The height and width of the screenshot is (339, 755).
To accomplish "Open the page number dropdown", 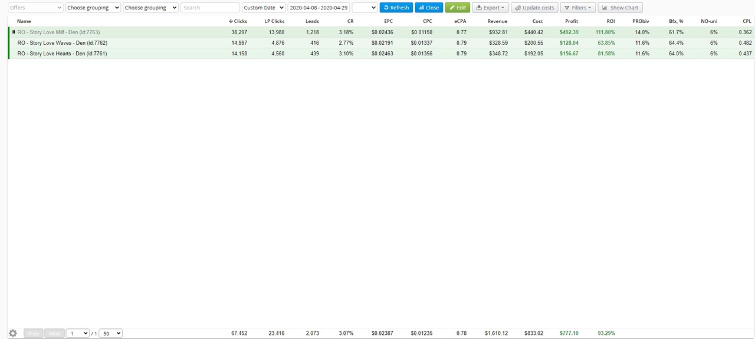I will (x=77, y=333).
